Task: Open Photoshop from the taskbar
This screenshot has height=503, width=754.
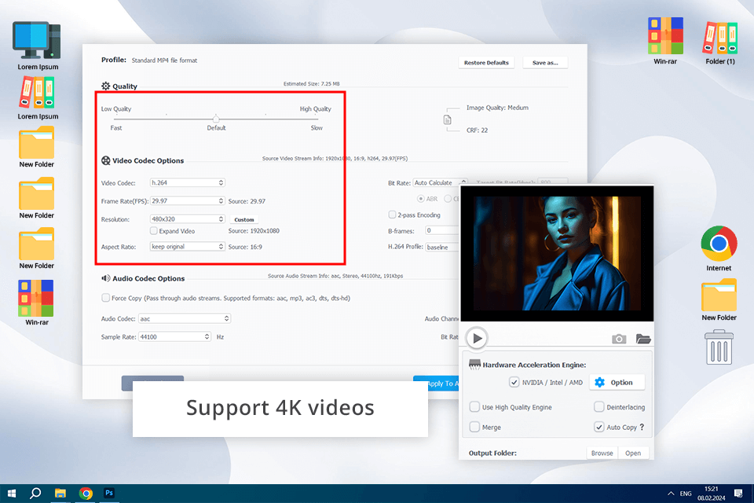Action: tap(109, 493)
